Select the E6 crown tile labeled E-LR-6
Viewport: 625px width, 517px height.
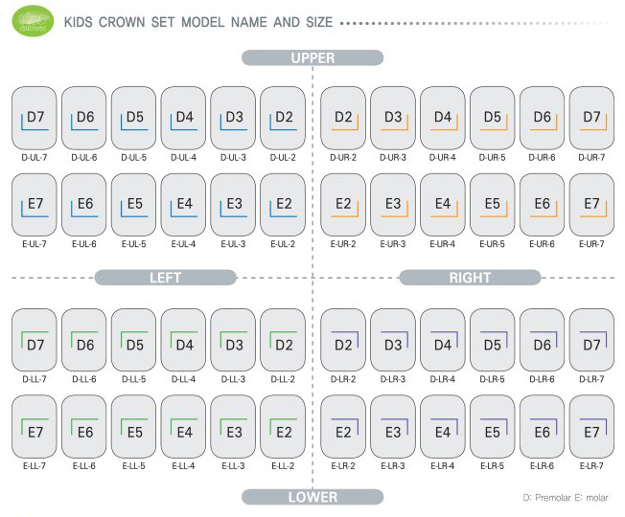point(542,428)
